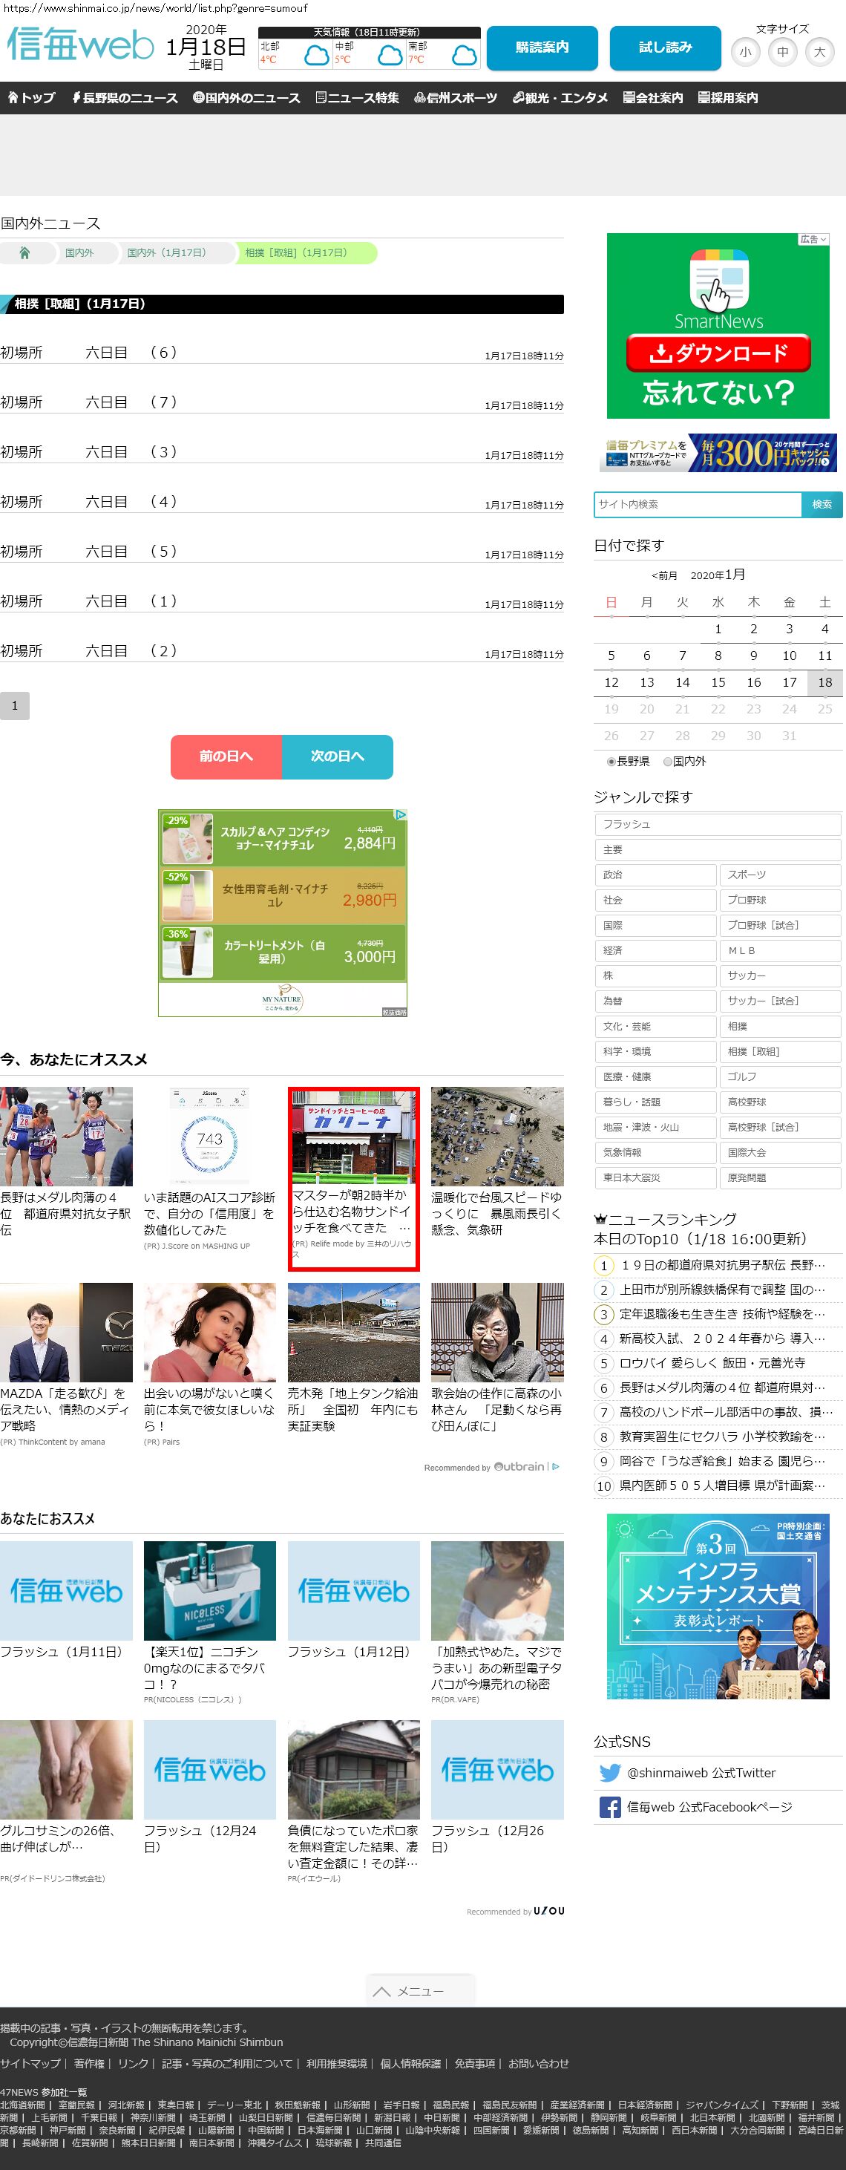The height and width of the screenshot is (2170, 846).
Task: Select the large (大) font size button
Action: click(819, 52)
